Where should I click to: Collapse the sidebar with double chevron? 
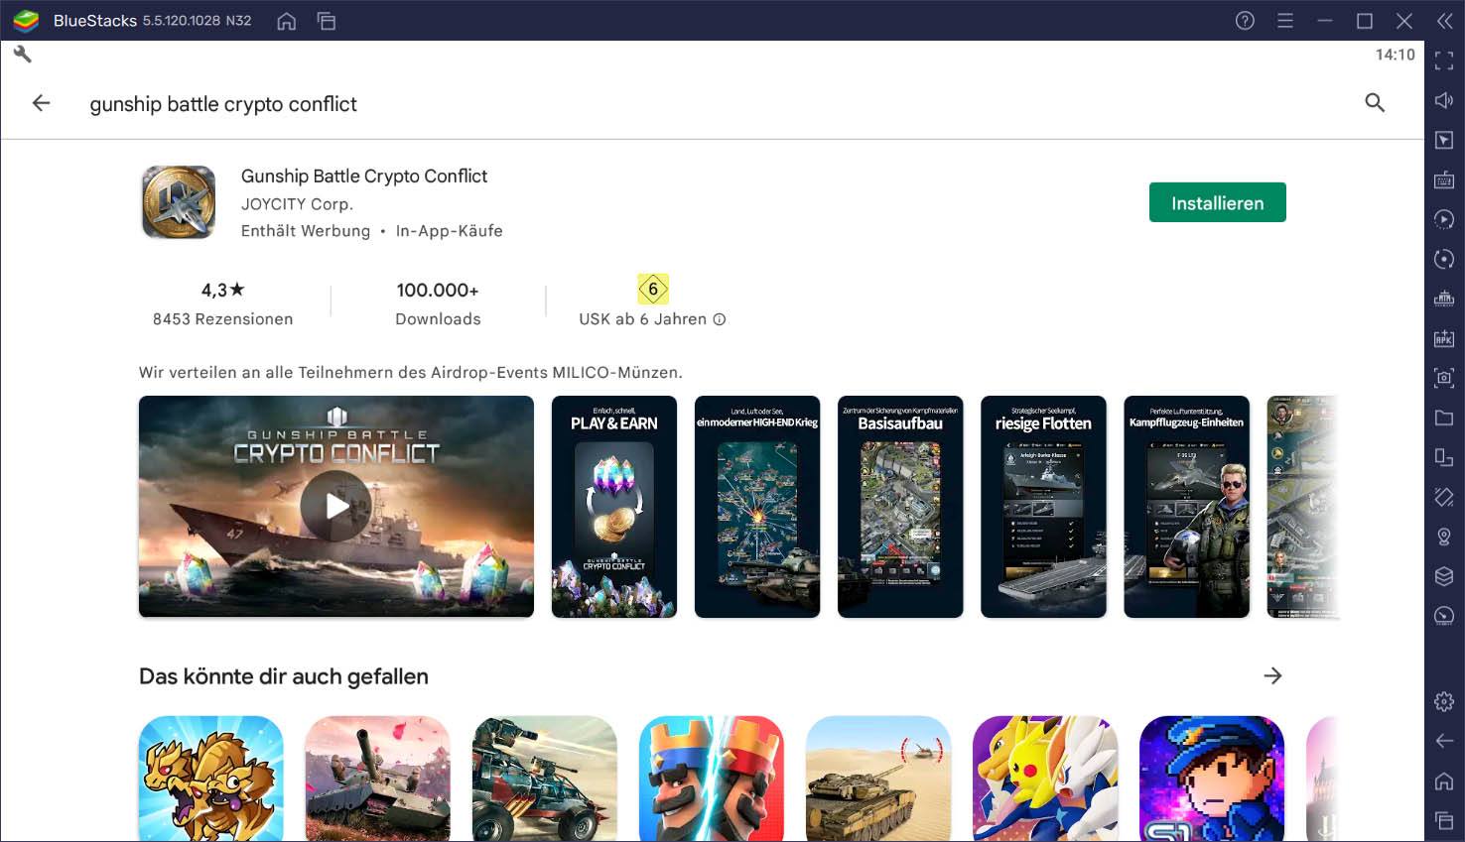pyautogui.click(x=1445, y=21)
